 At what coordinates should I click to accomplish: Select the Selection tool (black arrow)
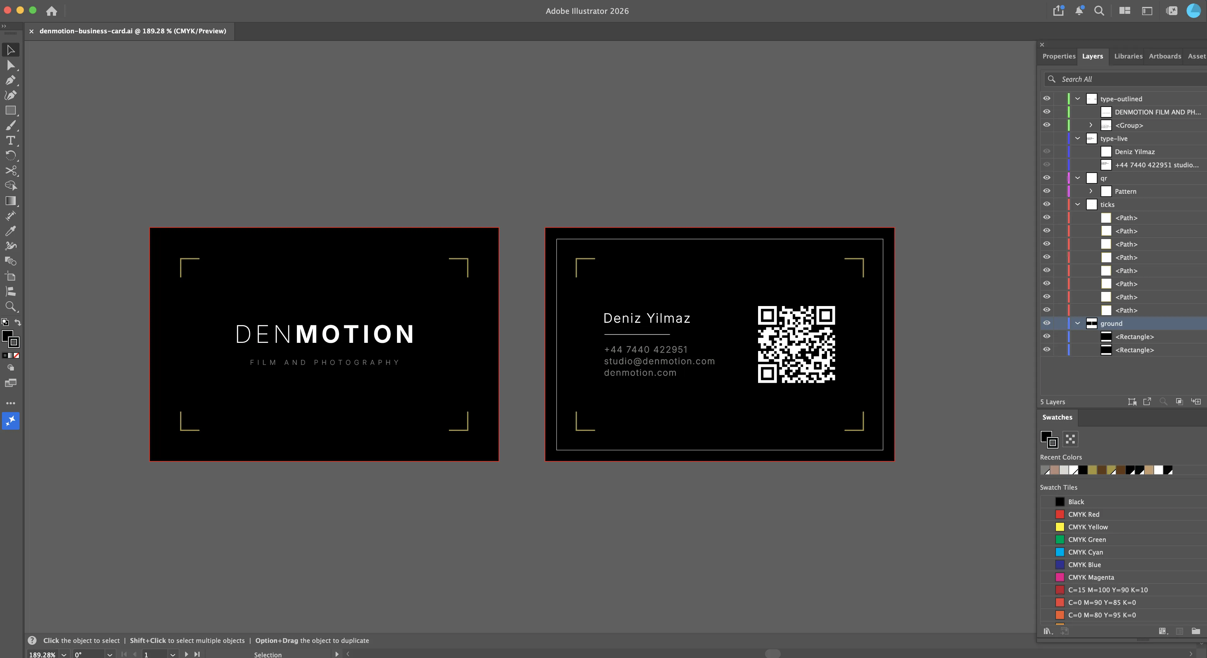point(10,50)
